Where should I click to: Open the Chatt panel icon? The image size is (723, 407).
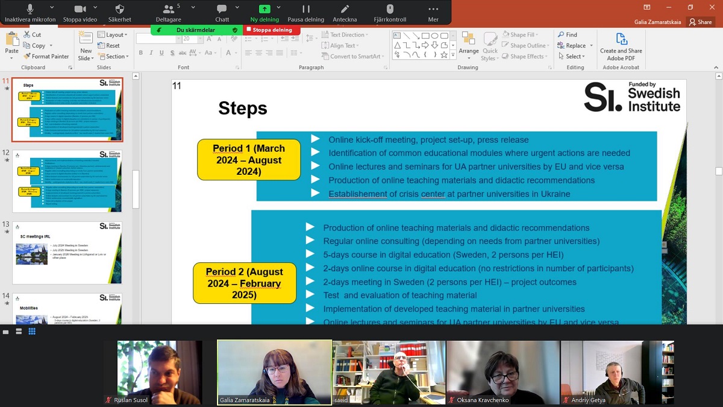coord(222,9)
